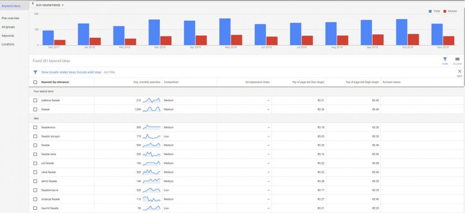This screenshot has width=465, height=213.
Task: Select the checkbox next to demit fasada
Action: 35,181
